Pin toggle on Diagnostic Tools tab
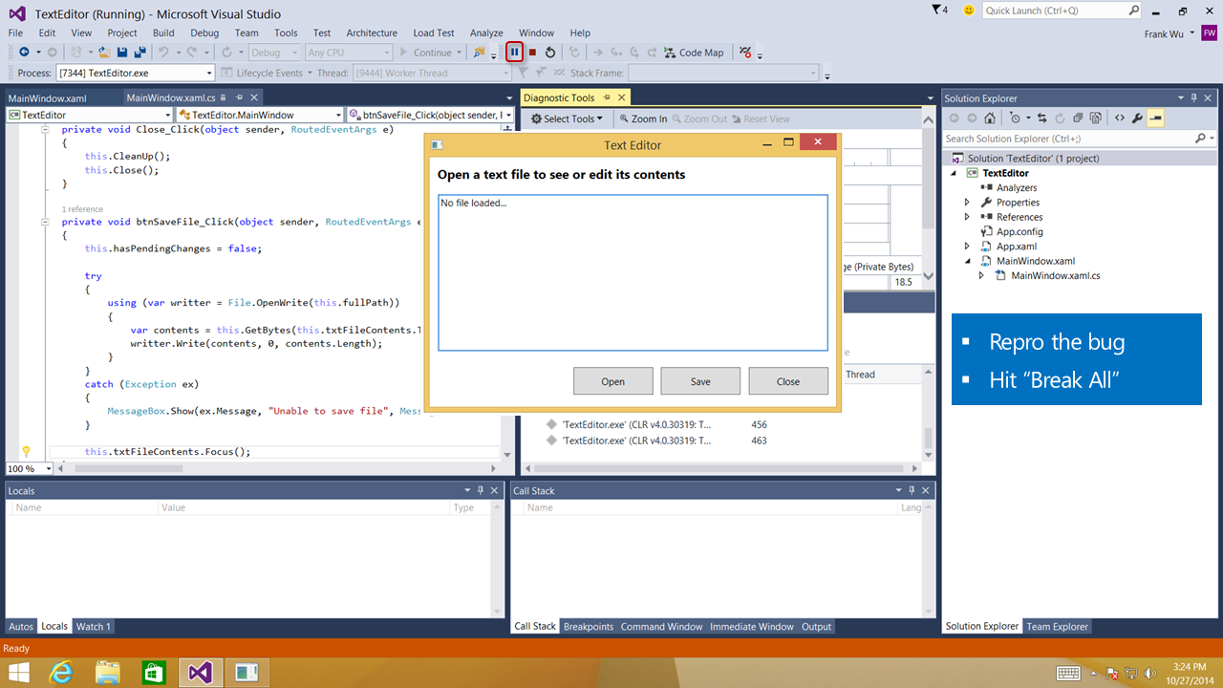Screen dimensions: 1223x688 (x=607, y=97)
